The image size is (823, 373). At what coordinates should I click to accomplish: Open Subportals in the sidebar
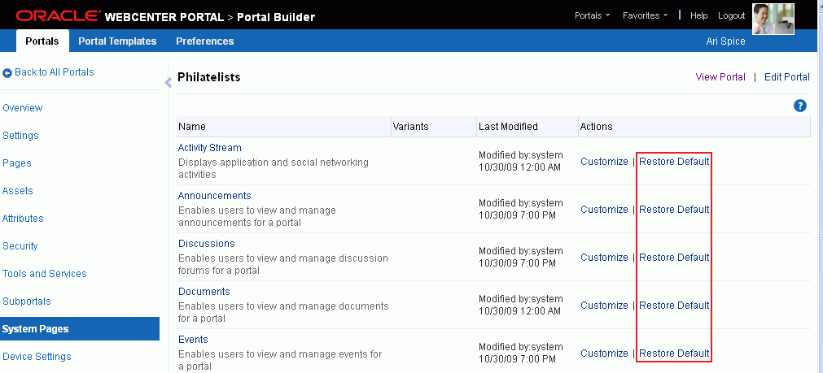pyautogui.click(x=27, y=301)
